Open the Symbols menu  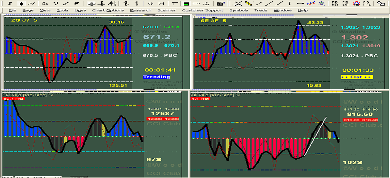pos(239,10)
